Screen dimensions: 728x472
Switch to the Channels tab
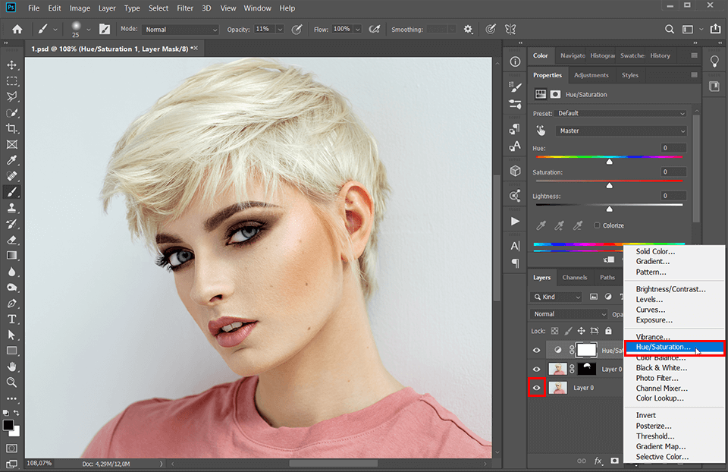pyautogui.click(x=575, y=277)
